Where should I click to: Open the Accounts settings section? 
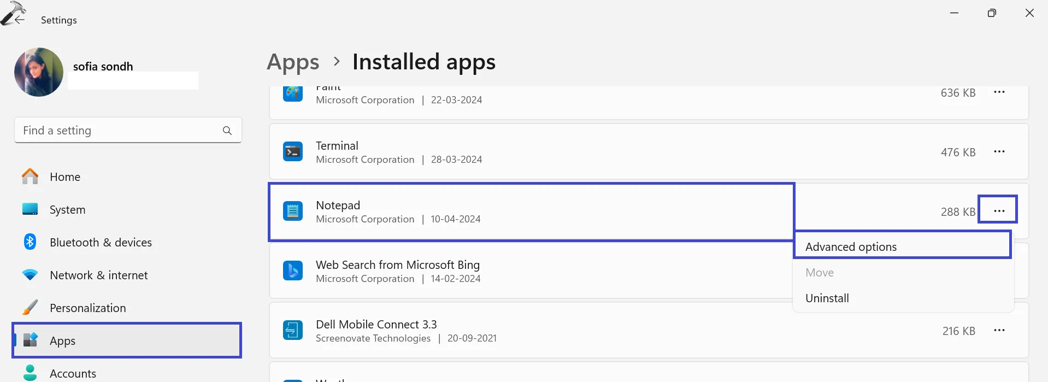73,373
